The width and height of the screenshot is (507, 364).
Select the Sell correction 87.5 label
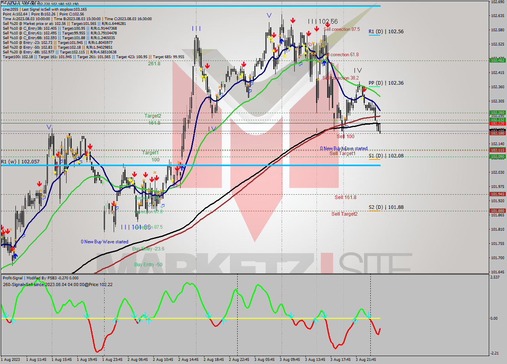tap(341, 29)
